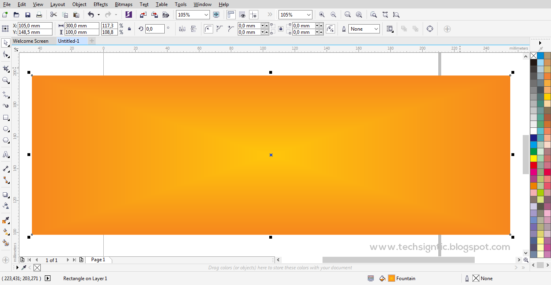
Task: Select the Shape tool
Action: tap(6, 54)
